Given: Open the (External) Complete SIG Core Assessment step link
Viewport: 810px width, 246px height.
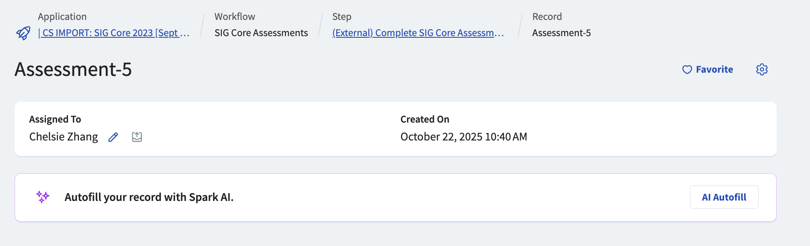Looking at the screenshot, I should click(x=418, y=33).
